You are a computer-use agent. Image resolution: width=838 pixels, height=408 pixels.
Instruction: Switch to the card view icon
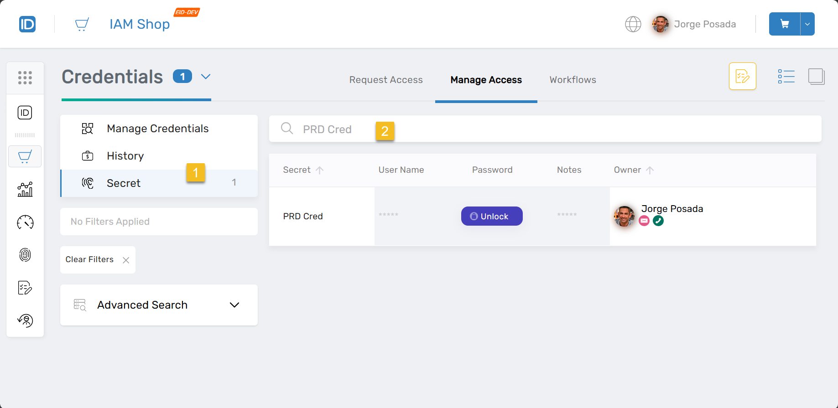point(816,77)
